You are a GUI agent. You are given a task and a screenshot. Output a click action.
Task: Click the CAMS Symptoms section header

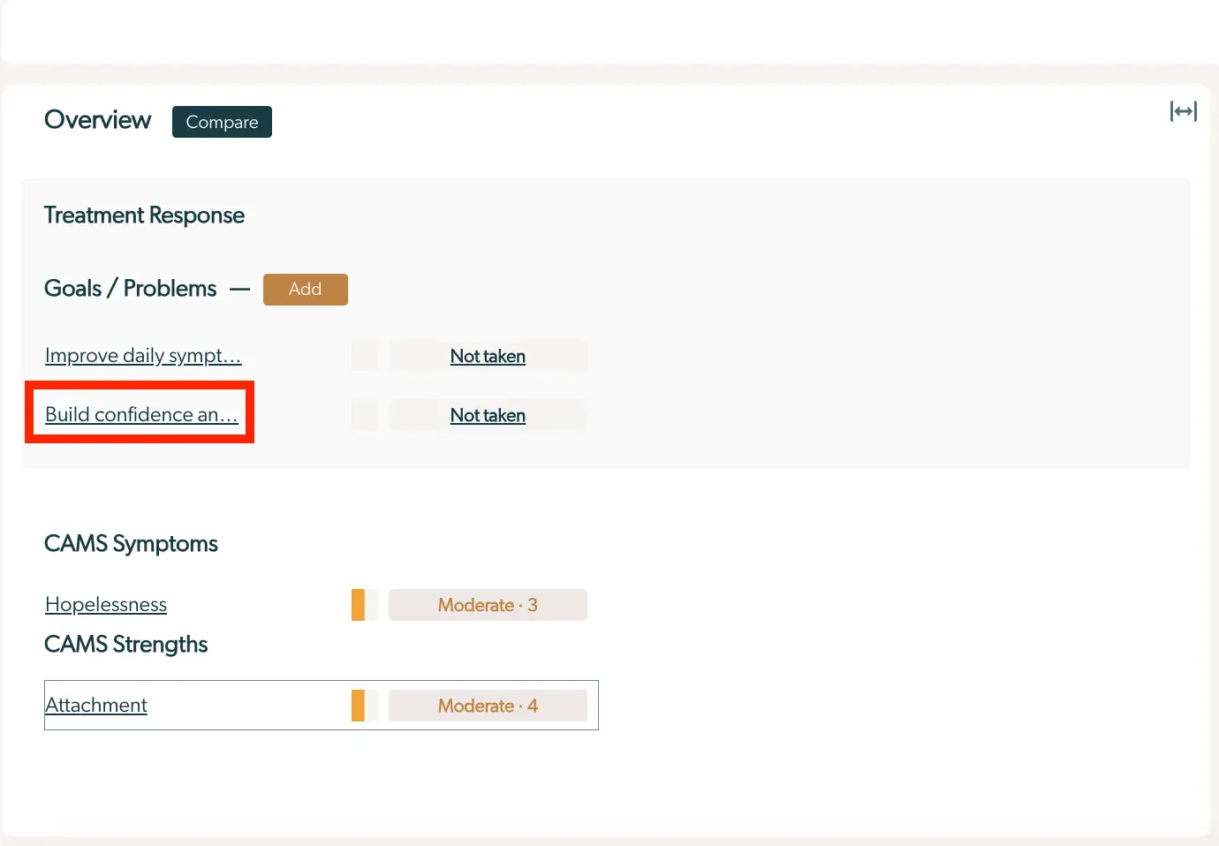click(131, 544)
